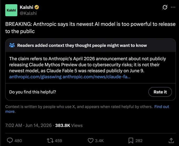The height and width of the screenshot is (146, 179).
Task: Click the reply speech bubble icon
Action: coord(10,140)
